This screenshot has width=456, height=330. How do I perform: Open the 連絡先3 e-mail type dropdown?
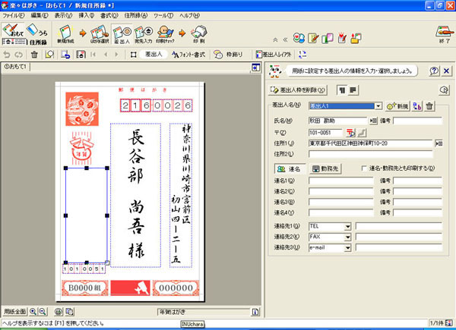(348, 247)
